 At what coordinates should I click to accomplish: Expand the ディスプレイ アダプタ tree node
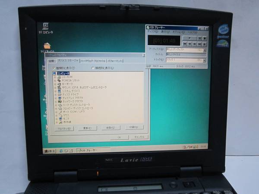(x=56, y=98)
